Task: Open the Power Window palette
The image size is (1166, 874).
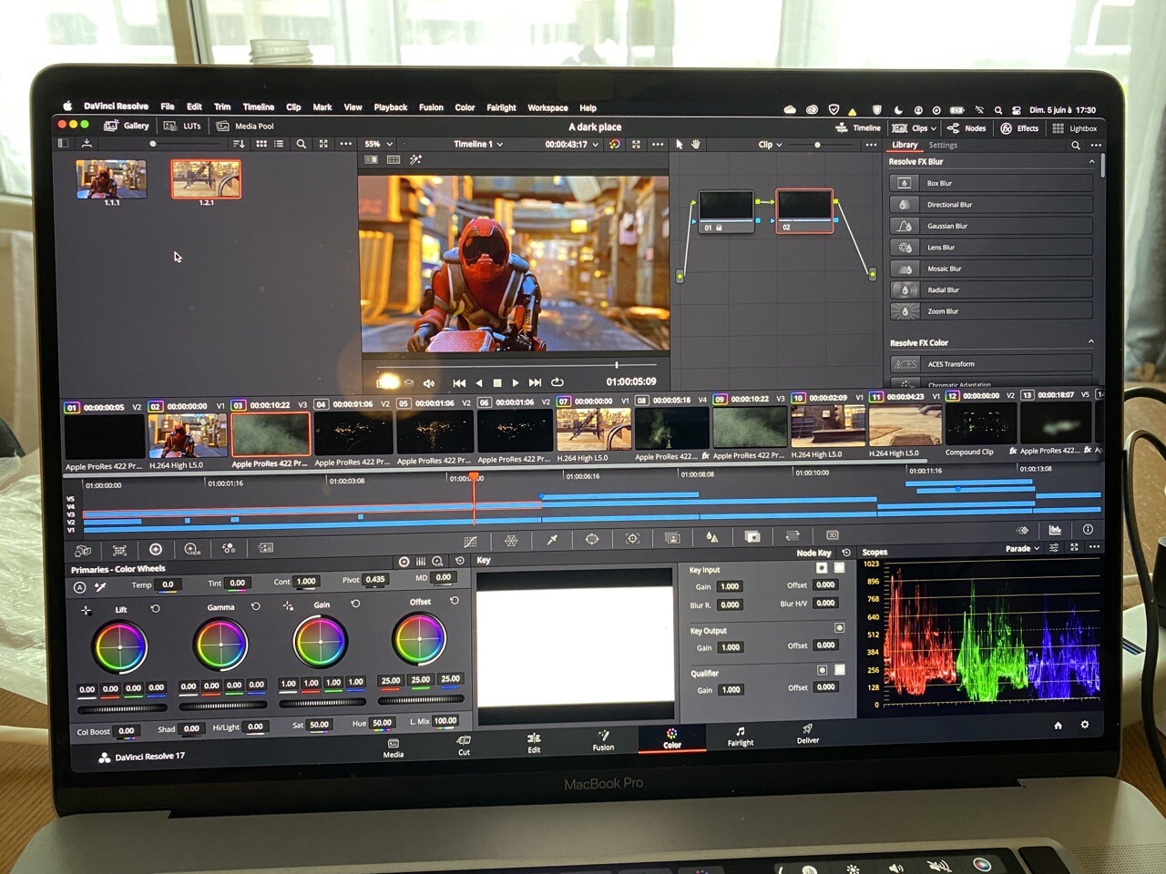Action: click(592, 539)
